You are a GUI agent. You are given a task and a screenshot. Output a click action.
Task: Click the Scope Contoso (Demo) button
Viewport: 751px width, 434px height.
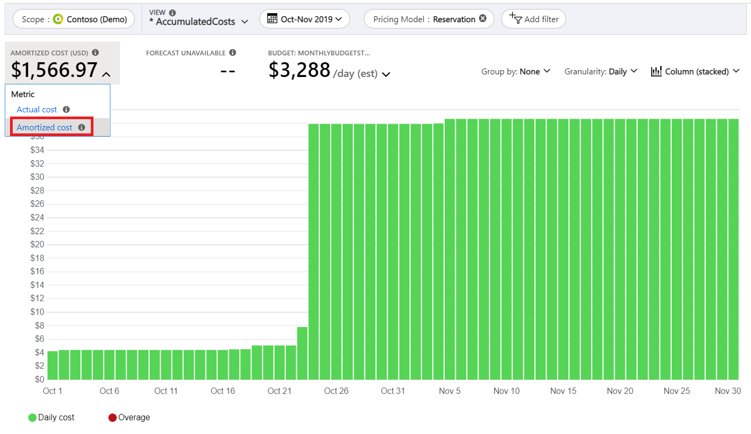74,20
